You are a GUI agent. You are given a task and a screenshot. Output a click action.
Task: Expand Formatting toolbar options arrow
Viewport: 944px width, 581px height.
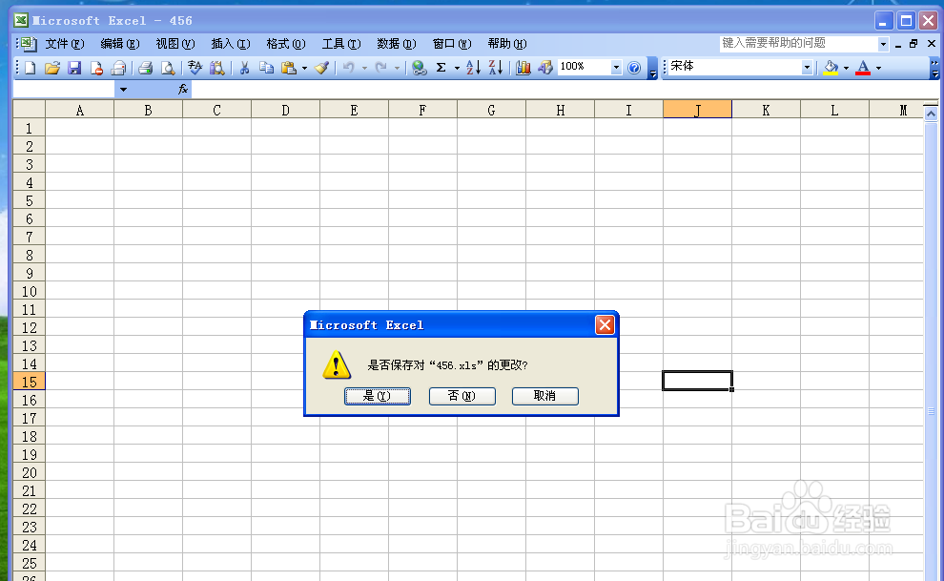[x=934, y=68]
